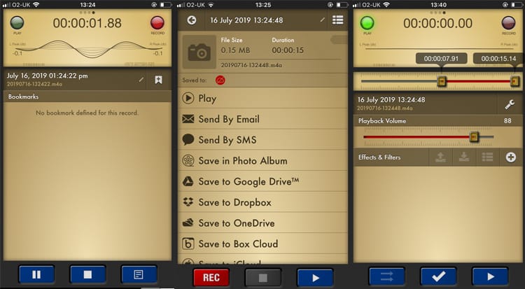This screenshot has width=525, height=289.
Task: Toggle the loop arrows button
Action: 386,276
